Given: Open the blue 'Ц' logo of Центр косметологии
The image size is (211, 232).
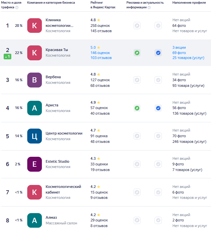Looking at the screenshot, I should (x=35, y=136).
